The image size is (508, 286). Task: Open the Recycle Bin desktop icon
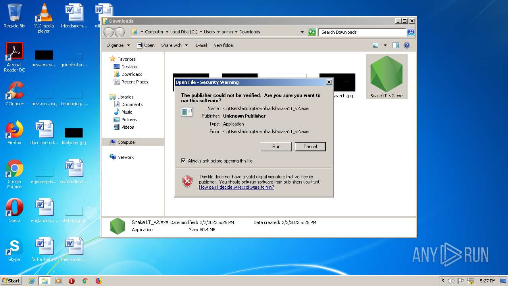pyautogui.click(x=14, y=16)
